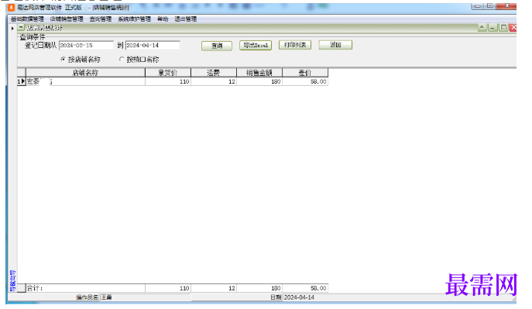
Task: Click the orange app icon in title bar
Action: pos(11,8)
